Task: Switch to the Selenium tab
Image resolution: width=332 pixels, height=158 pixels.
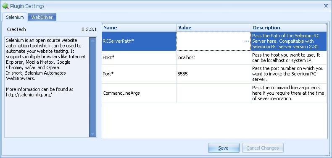Action: 15,17
